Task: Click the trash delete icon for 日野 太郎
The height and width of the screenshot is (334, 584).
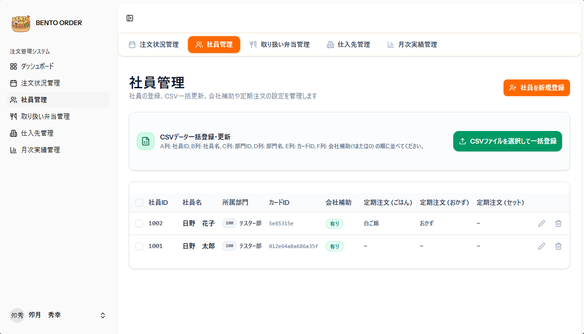Action: [x=558, y=246]
